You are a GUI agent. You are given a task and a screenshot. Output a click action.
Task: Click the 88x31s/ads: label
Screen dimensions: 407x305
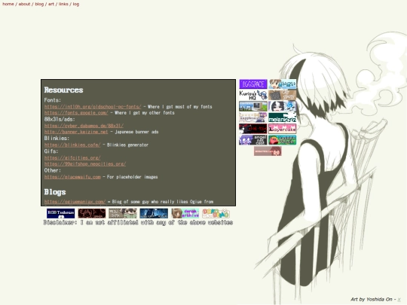[60, 119]
